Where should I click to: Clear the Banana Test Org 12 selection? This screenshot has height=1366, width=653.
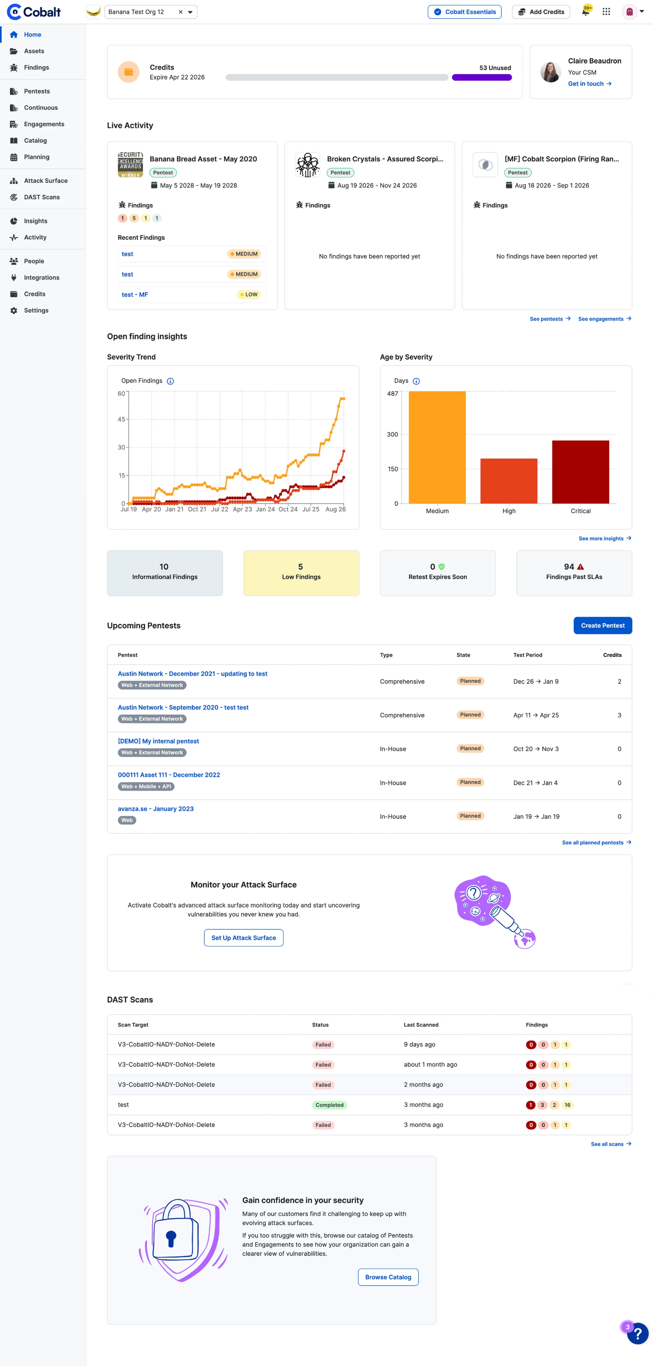point(181,12)
